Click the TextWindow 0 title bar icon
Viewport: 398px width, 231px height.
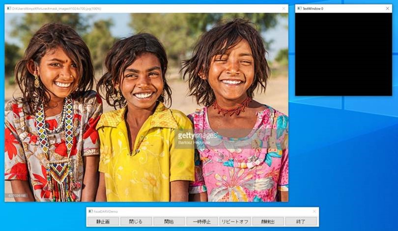pyautogui.click(x=299, y=8)
